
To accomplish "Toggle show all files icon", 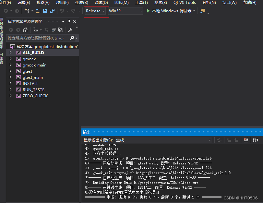I will coord(61,30).
